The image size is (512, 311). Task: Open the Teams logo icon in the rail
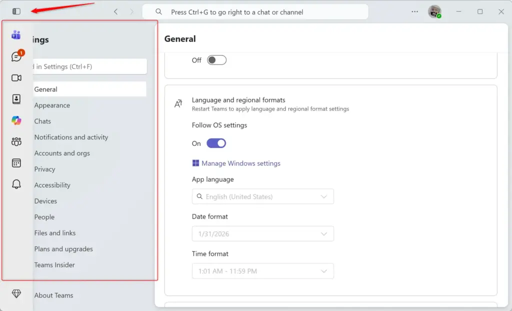click(16, 34)
